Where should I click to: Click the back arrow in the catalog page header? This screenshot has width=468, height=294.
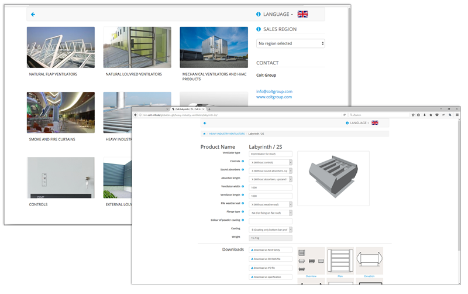(33, 14)
